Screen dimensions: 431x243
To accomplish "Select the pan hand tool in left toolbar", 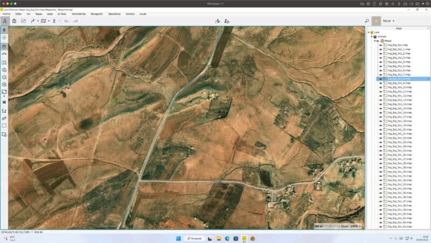I will click(4, 46).
